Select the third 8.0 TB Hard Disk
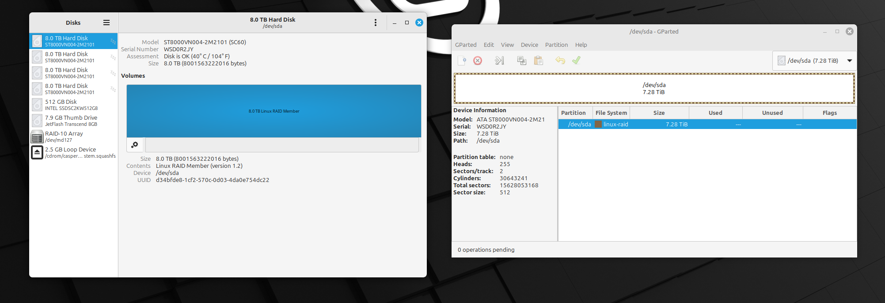The height and width of the screenshot is (303, 885). pos(73,73)
